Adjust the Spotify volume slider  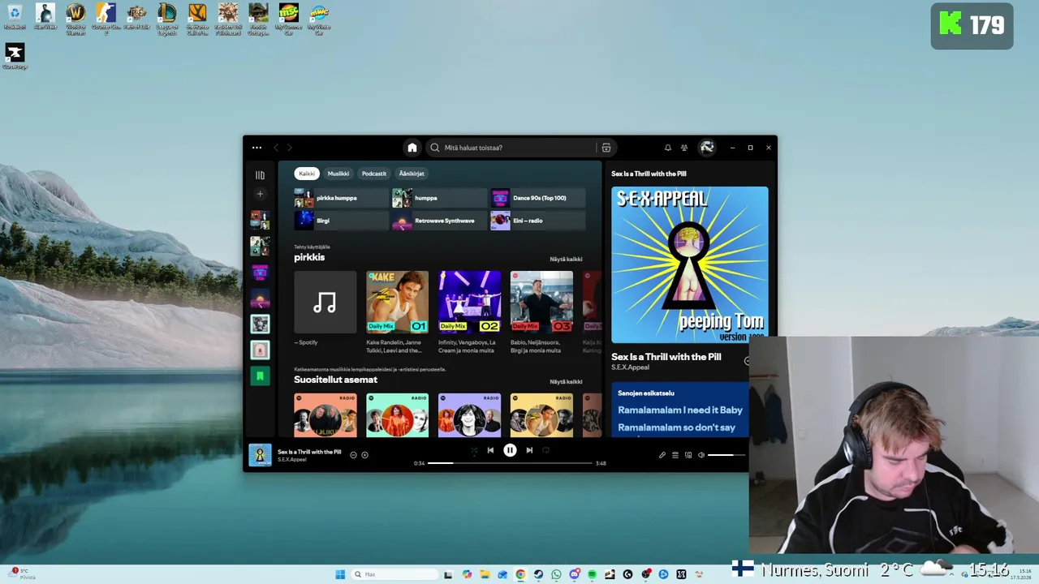click(726, 455)
